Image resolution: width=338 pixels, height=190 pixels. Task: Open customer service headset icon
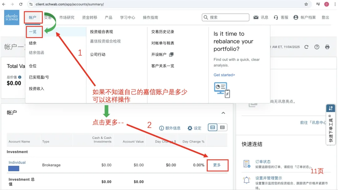276,17
